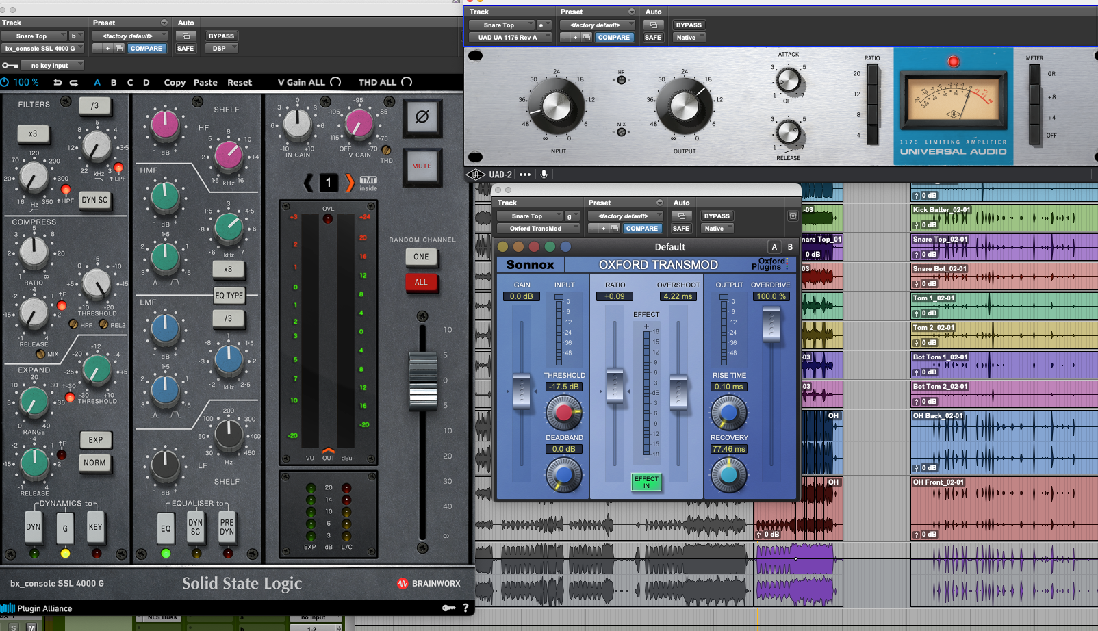
Task: Click the bx_console next preset plus button
Action: [107, 48]
